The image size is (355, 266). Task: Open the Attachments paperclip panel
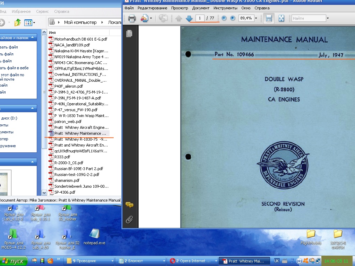tap(129, 219)
